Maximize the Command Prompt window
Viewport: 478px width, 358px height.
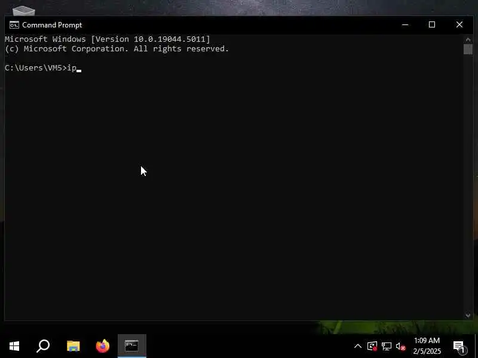[x=432, y=24]
